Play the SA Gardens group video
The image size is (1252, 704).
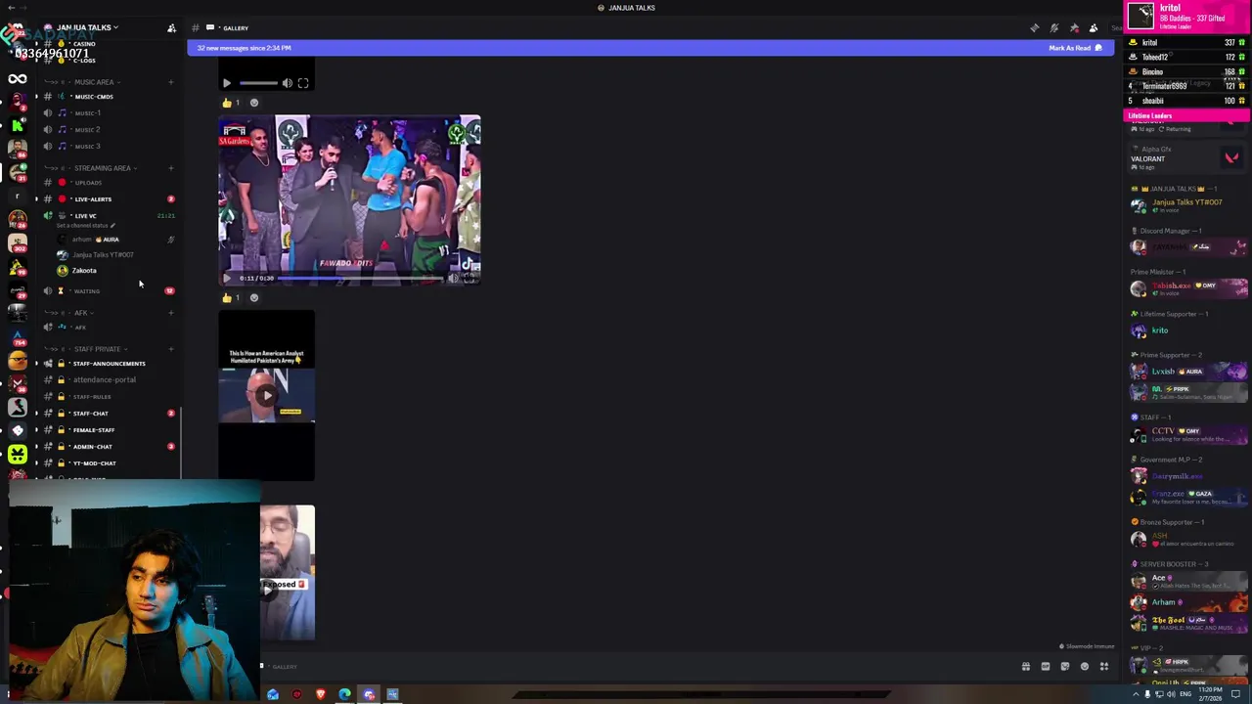pyautogui.click(x=227, y=278)
